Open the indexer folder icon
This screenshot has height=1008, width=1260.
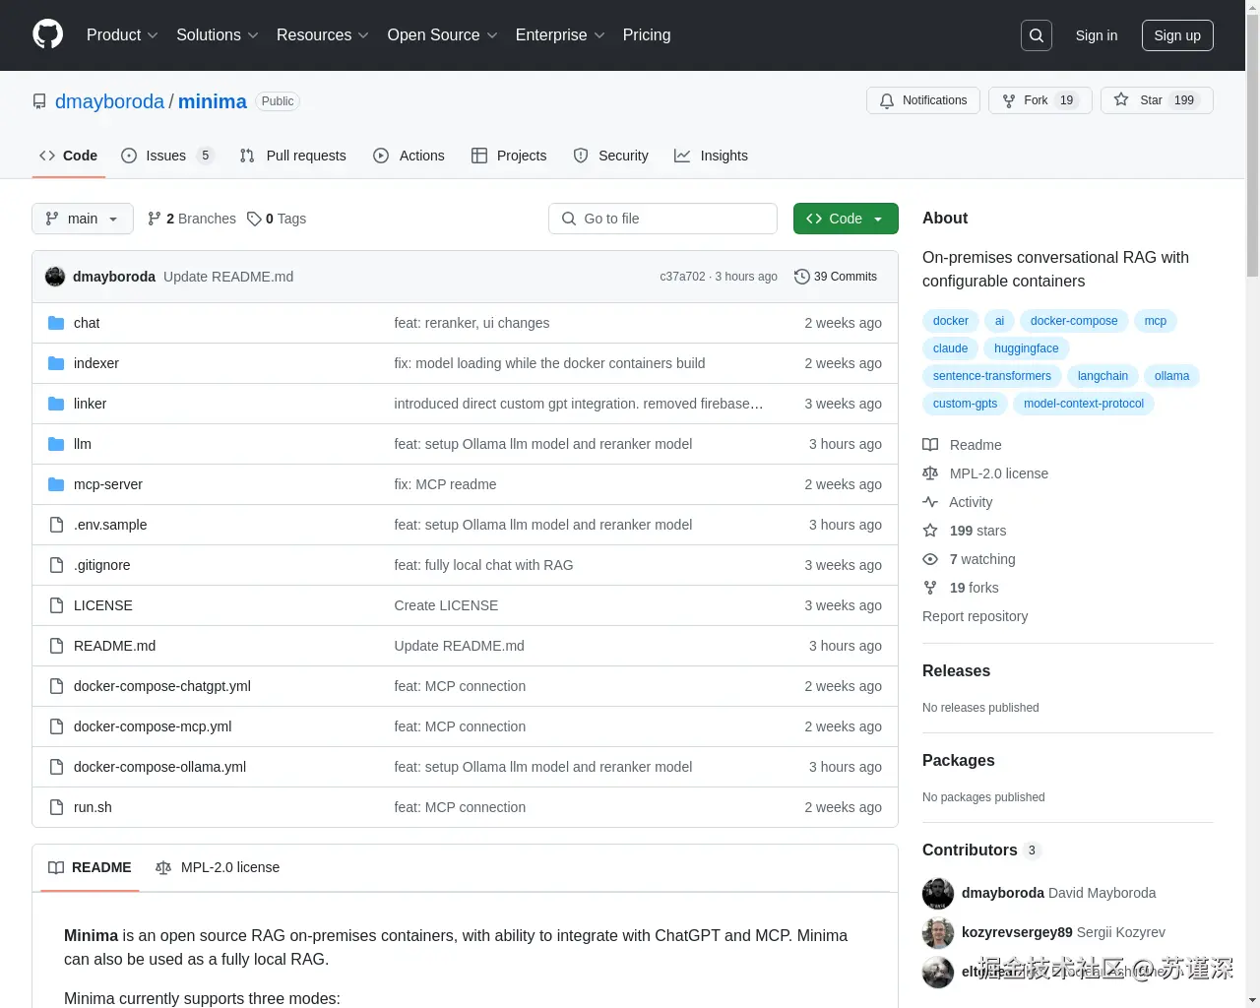(56, 363)
